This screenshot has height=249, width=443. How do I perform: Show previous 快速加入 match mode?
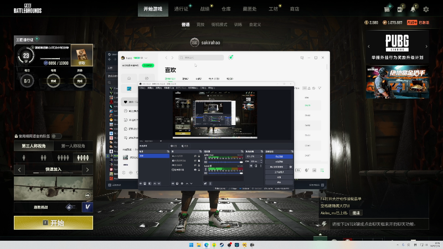tap(19, 170)
